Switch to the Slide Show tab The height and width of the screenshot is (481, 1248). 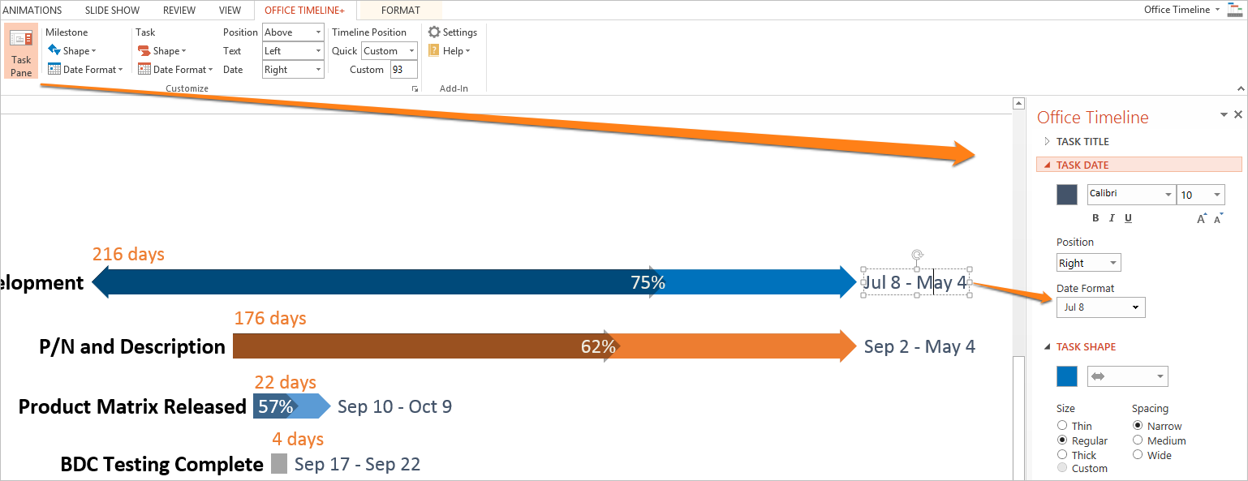(112, 11)
